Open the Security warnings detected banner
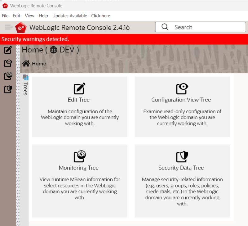248x226 pixels. click(x=124, y=39)
